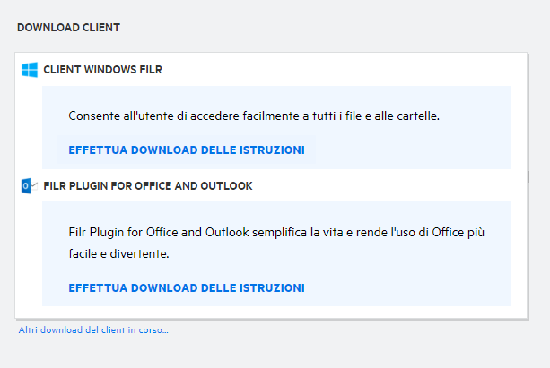Follow the Altri download del client link
550x368 pixels.
93,330
